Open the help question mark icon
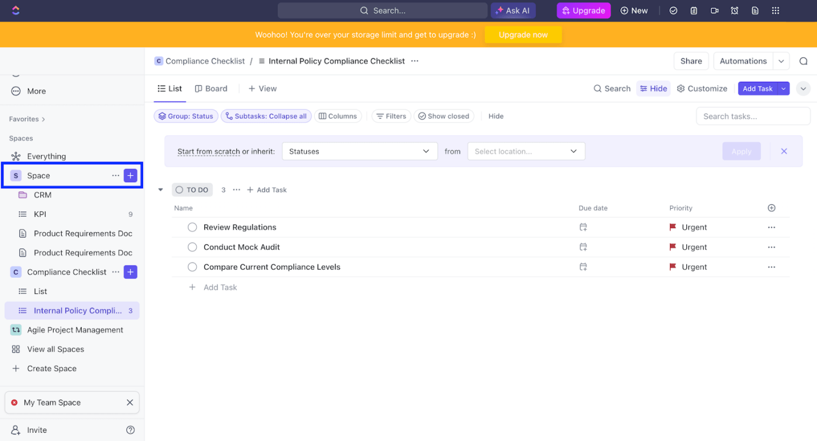This screenshot has width=817, height=441. pos(131,430)
